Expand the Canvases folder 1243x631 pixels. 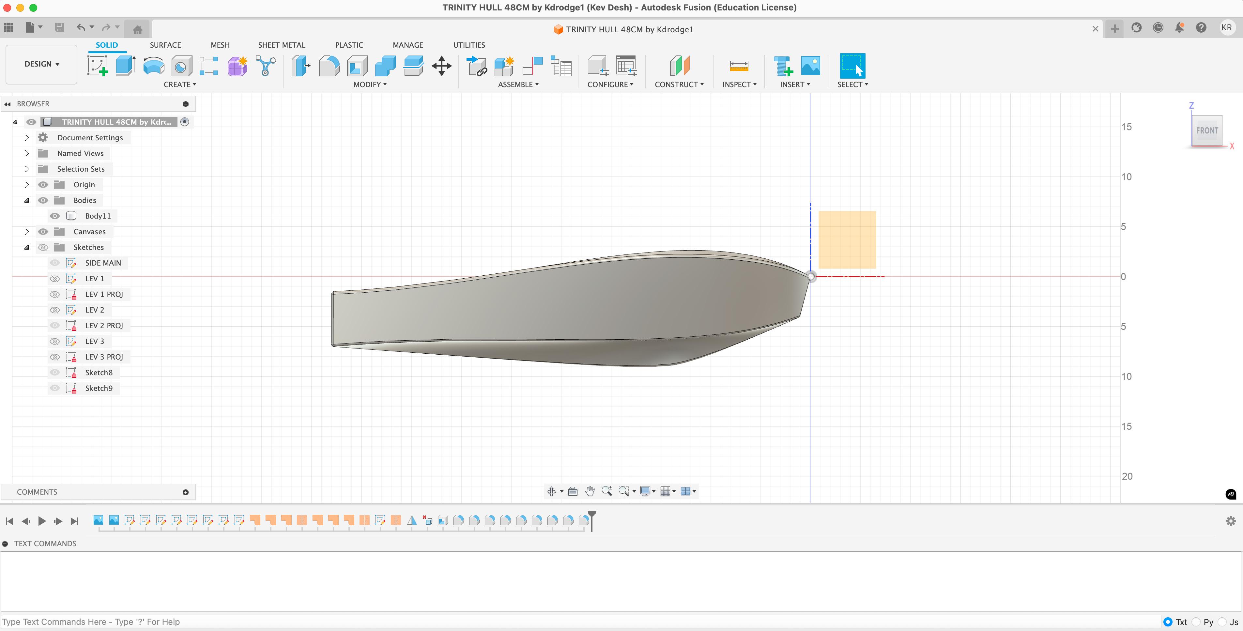point(26,232)
